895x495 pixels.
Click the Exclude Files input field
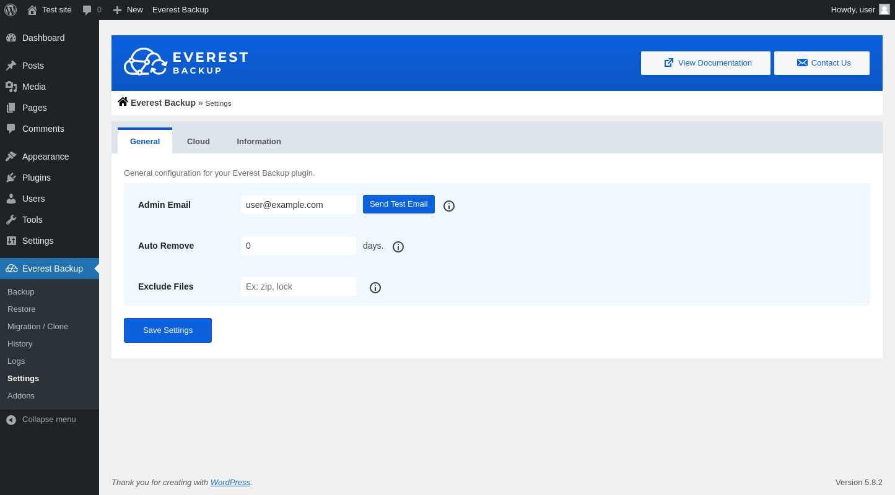tap(299, 286)
